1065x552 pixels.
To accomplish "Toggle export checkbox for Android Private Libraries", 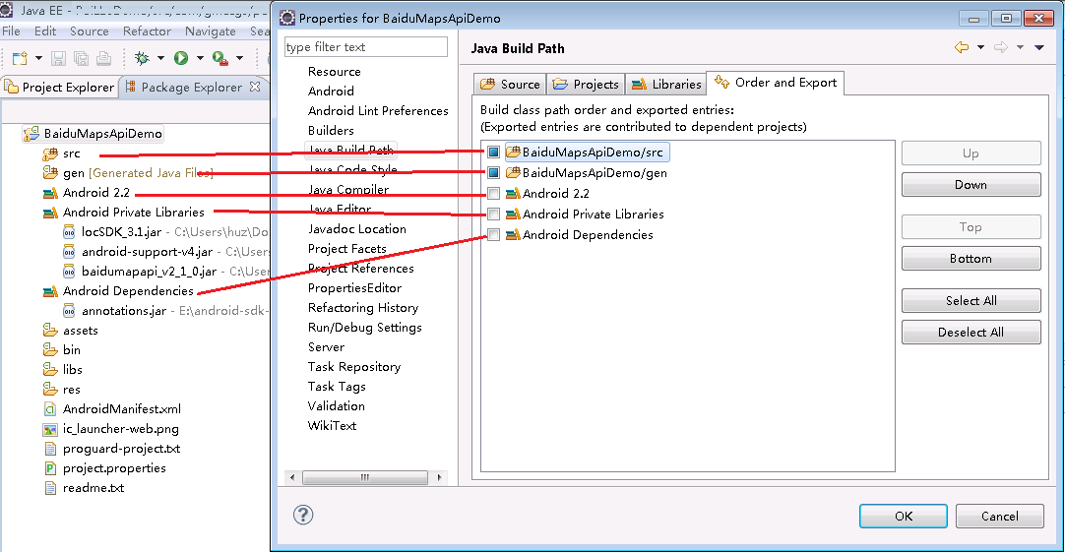I will [494, 215].
